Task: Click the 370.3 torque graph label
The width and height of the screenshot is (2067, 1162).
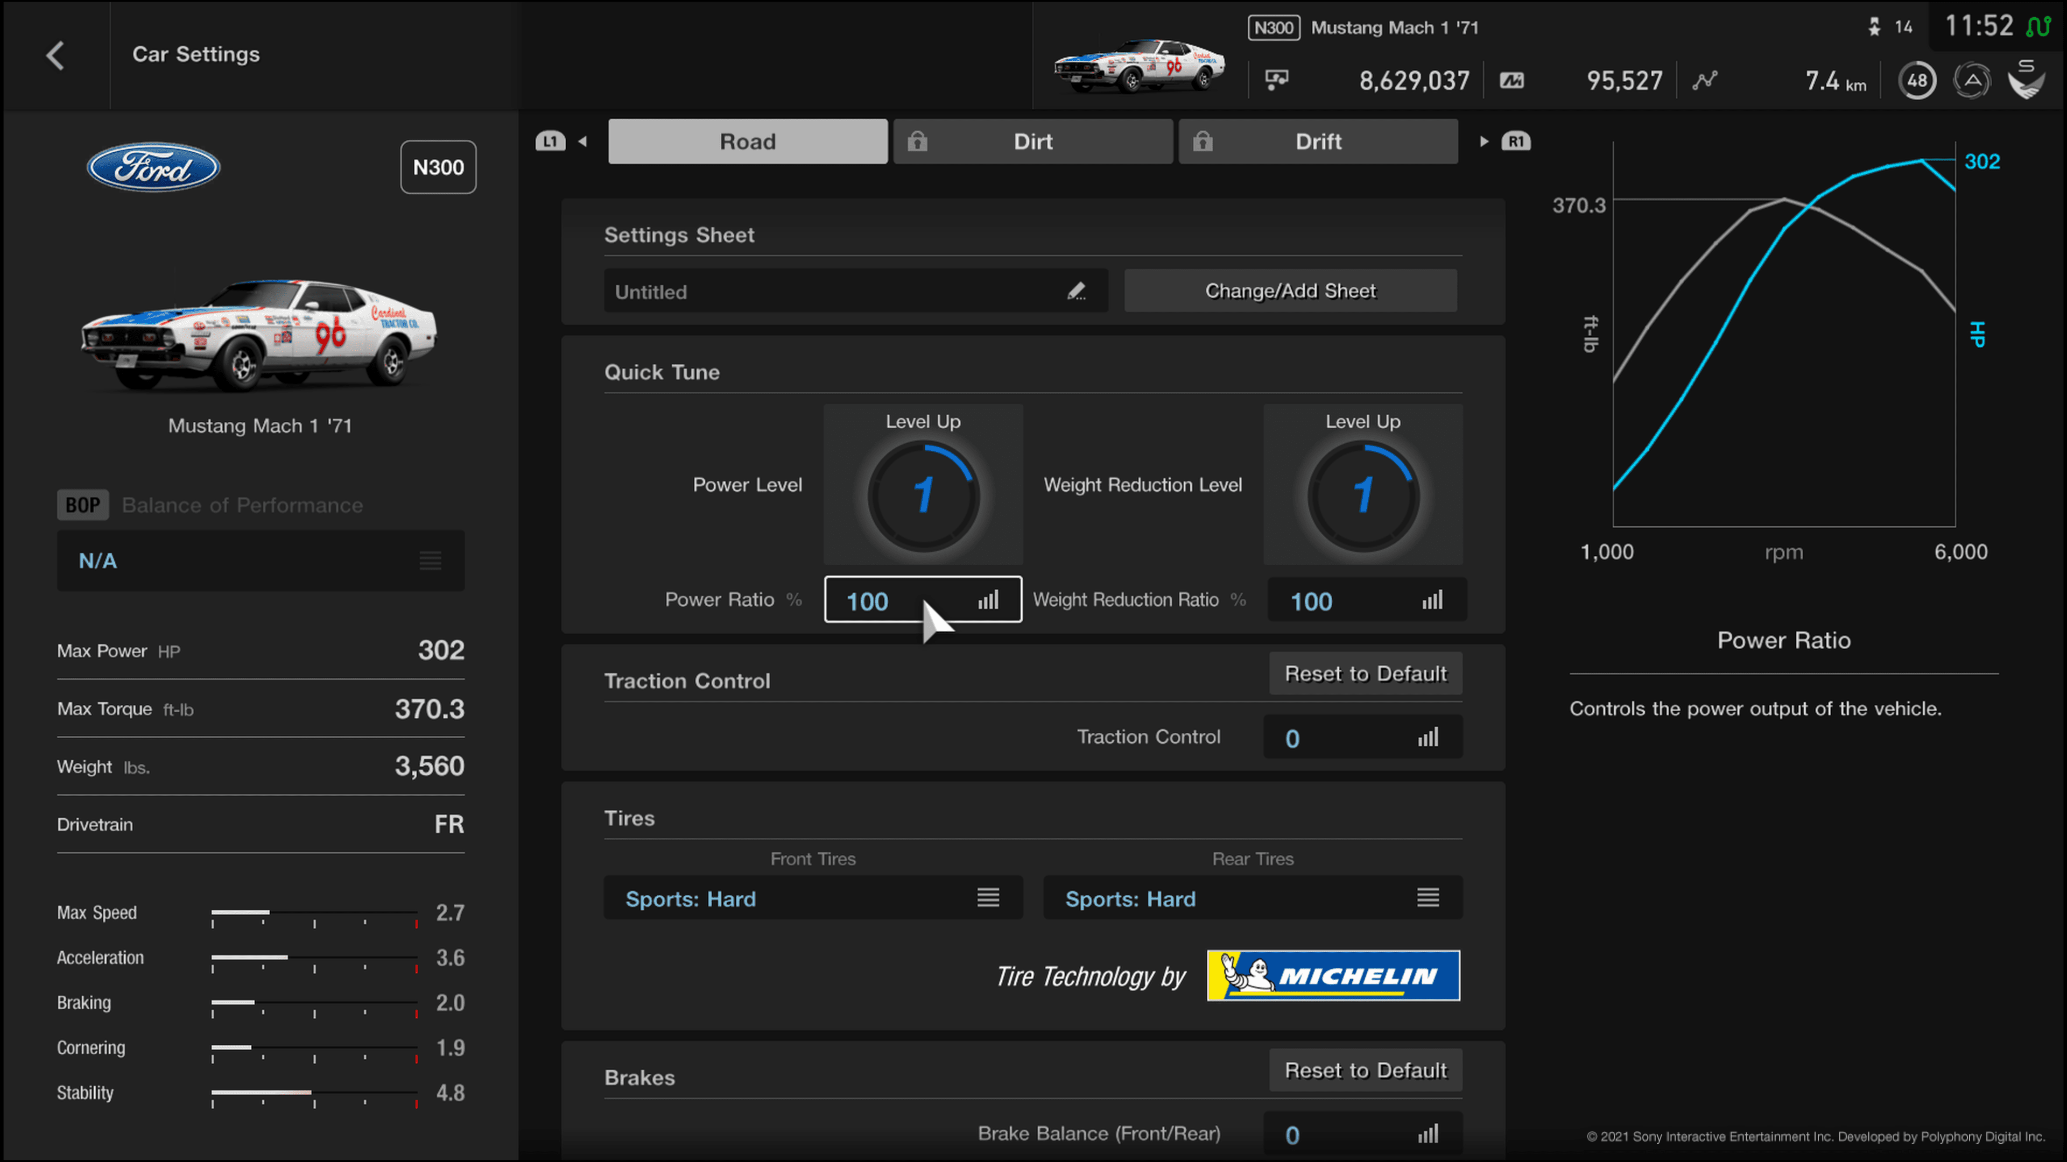Action: click(1579, 206)
